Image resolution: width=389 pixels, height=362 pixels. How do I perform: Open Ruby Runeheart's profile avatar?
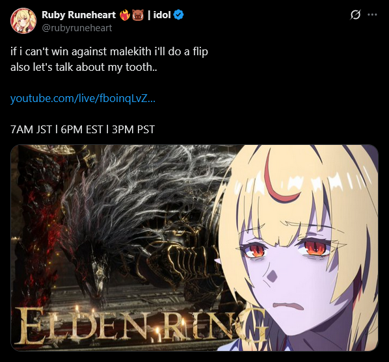click(23, 21)
